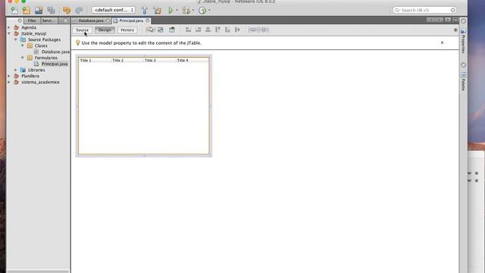The image size is (485, 273).
Task: Switch to the Services panel tab
Action: click(48, 20)
